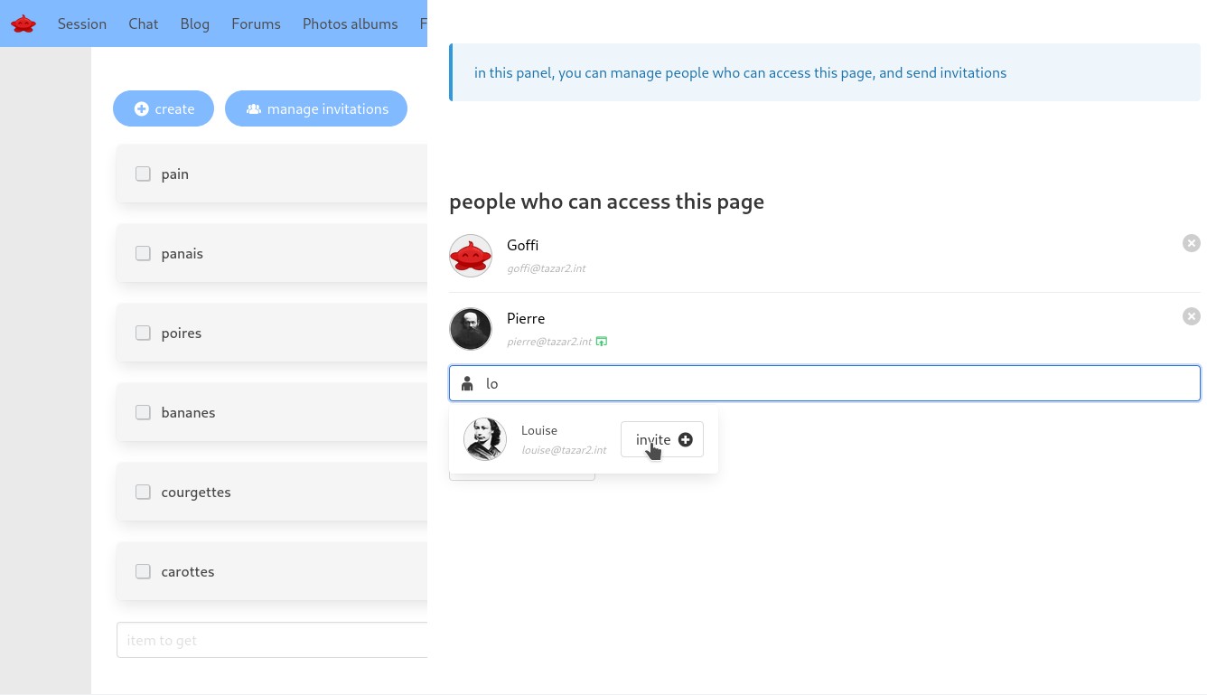Click the louise@tazar2.int address

pyautogui.click(x=564, y=450)
